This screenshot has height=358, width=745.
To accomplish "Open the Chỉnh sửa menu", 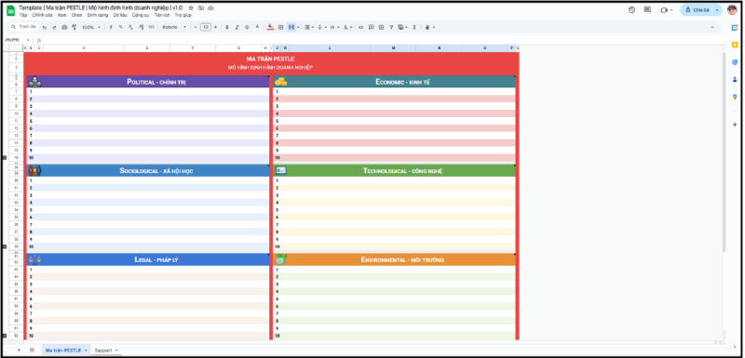I will [x=42, y=15].
